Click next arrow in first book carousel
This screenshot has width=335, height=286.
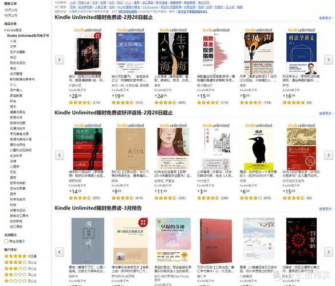(329, 59)
